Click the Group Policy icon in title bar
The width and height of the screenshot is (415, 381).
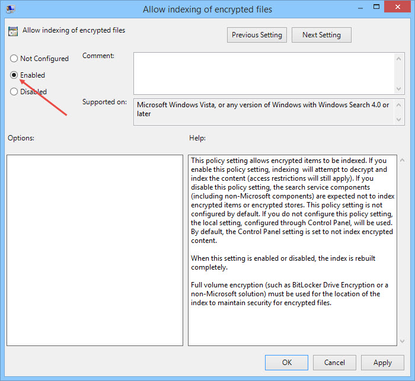(x=11, y=9)
